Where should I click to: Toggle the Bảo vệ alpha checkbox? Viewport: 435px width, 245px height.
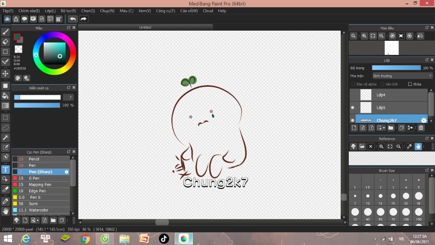click(353, 84)
